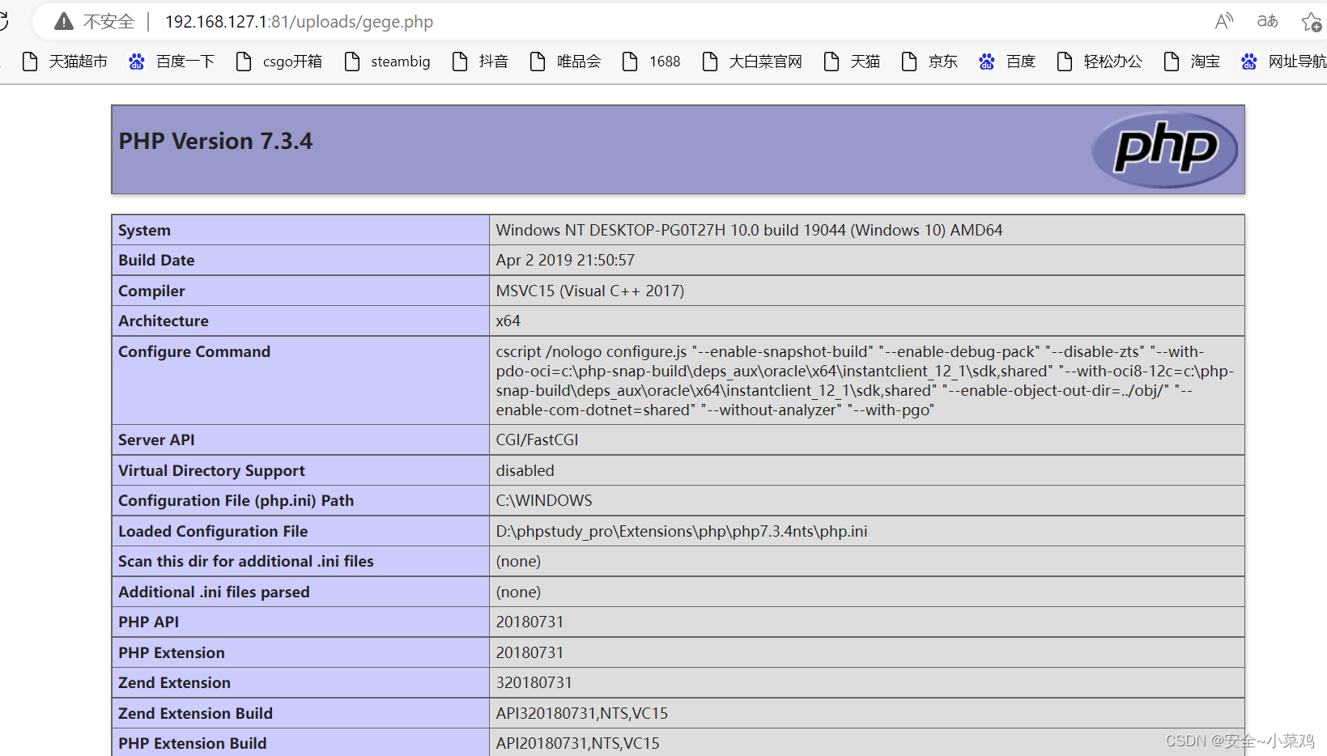Click the Zend Extension value 320180731
The width and height of the screenshot is (1327, 756).
534,683
